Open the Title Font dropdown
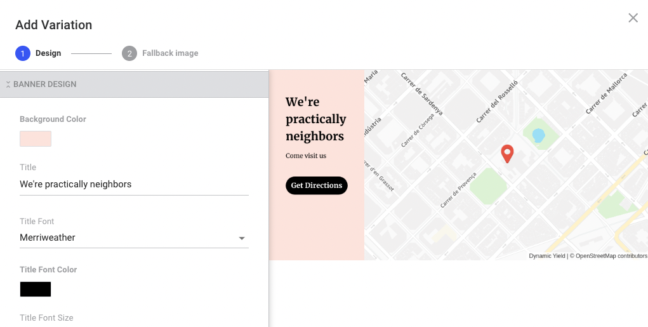The height and width of the screenshot is (327, 648). tap(134, 237)
